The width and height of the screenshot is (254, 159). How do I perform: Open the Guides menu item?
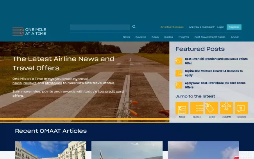click(168, 37)
